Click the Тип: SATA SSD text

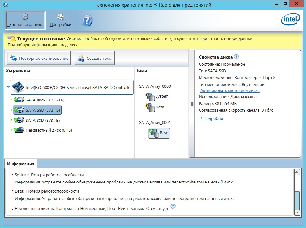click(x=212, y=71)
